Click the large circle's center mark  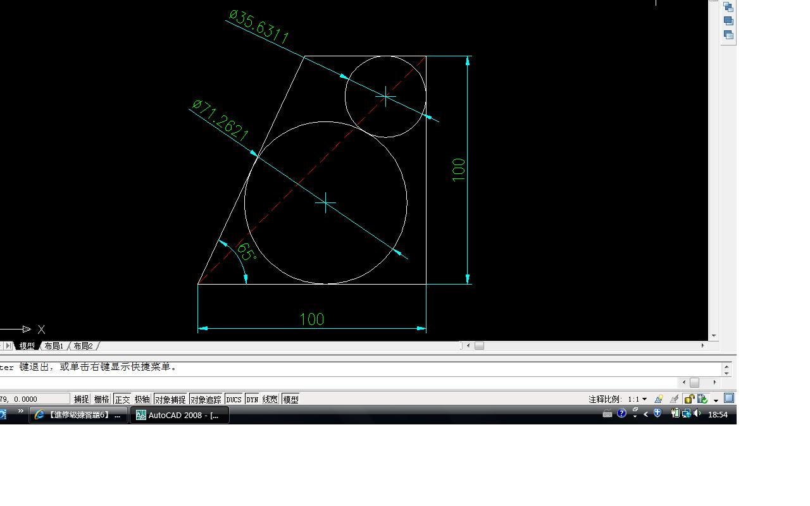pos(326,203)
